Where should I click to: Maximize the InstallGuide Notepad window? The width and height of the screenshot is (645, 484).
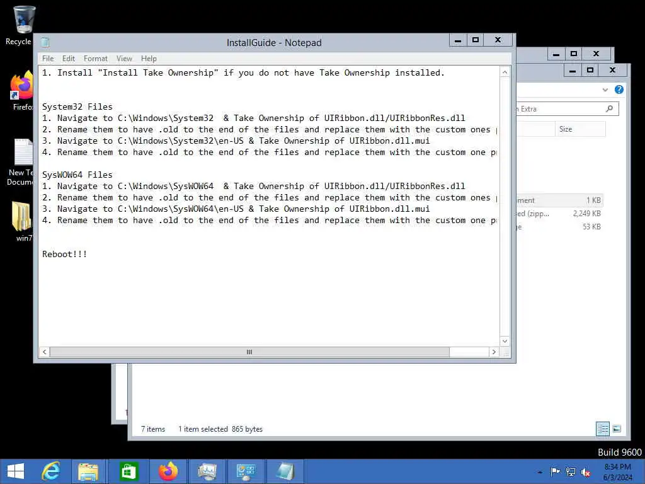476,40
